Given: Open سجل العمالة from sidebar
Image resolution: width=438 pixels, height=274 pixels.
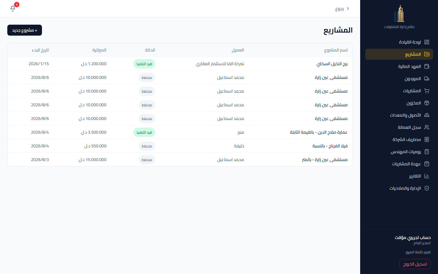Looking at the screenshot, I should point(399,127).
